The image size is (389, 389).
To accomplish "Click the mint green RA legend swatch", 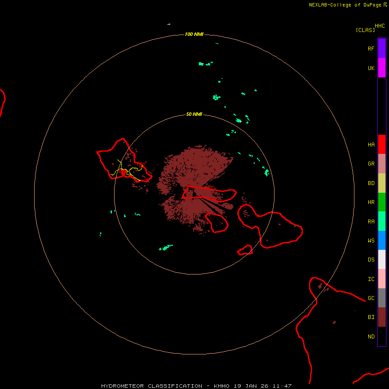I will tap(382, 221).
